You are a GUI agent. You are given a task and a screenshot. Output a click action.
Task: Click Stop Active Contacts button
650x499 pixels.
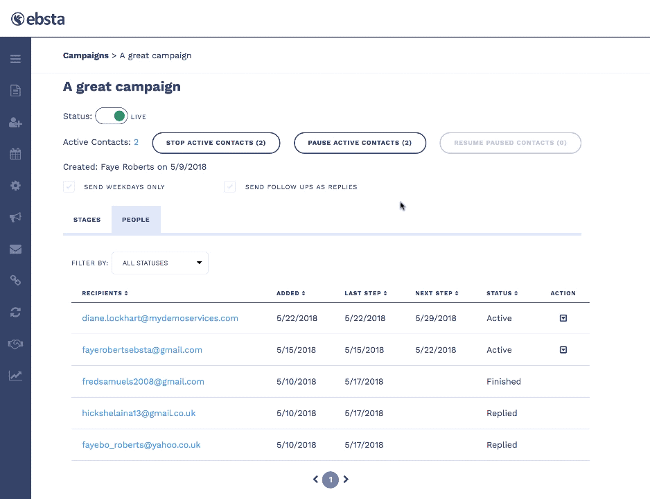point(216,143)
